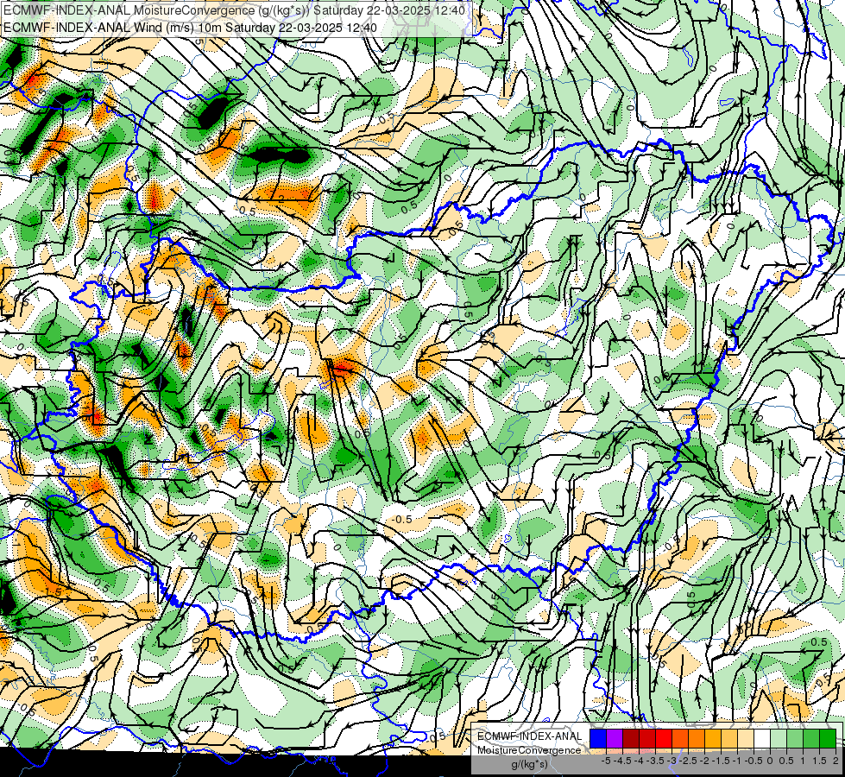The height and width of the screenshot is (777, 845).
Task: Click the g/(kg*s) unit label in legend
Action: click(530, 765)
